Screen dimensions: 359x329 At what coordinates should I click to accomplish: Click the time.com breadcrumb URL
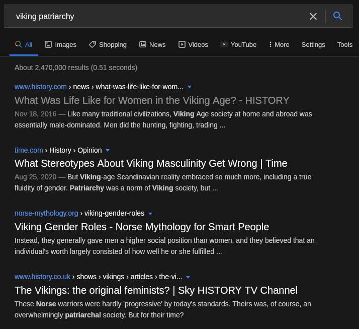point(58,150)
